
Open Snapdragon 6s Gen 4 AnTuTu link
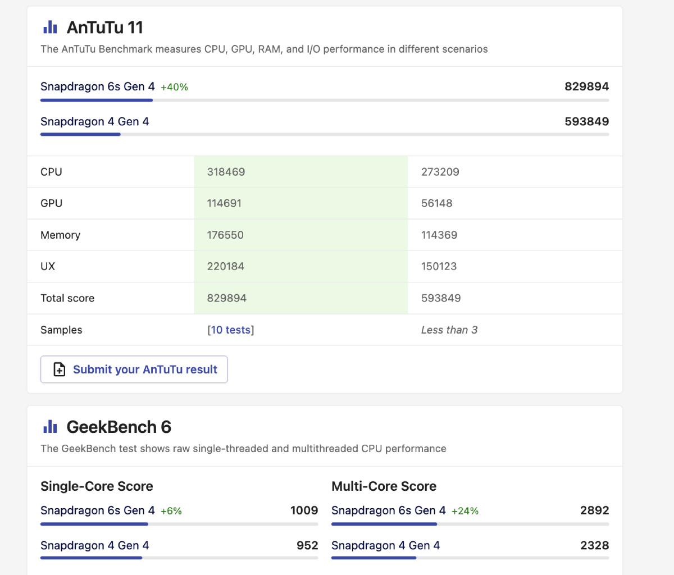tap(97, 86)
